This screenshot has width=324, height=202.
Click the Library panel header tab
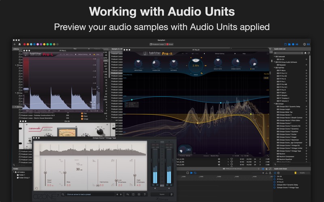16,49
